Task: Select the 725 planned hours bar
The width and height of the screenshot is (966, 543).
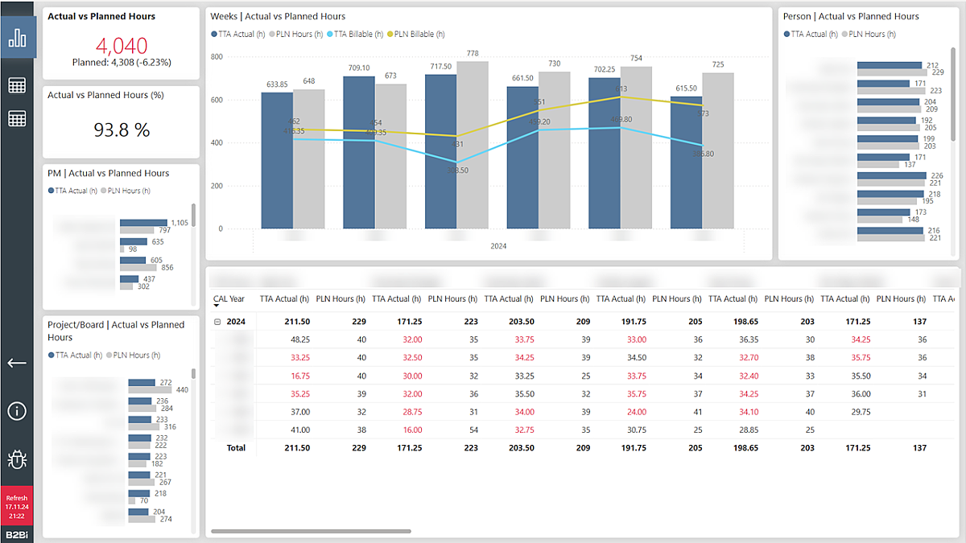Action: click(718, 150)
